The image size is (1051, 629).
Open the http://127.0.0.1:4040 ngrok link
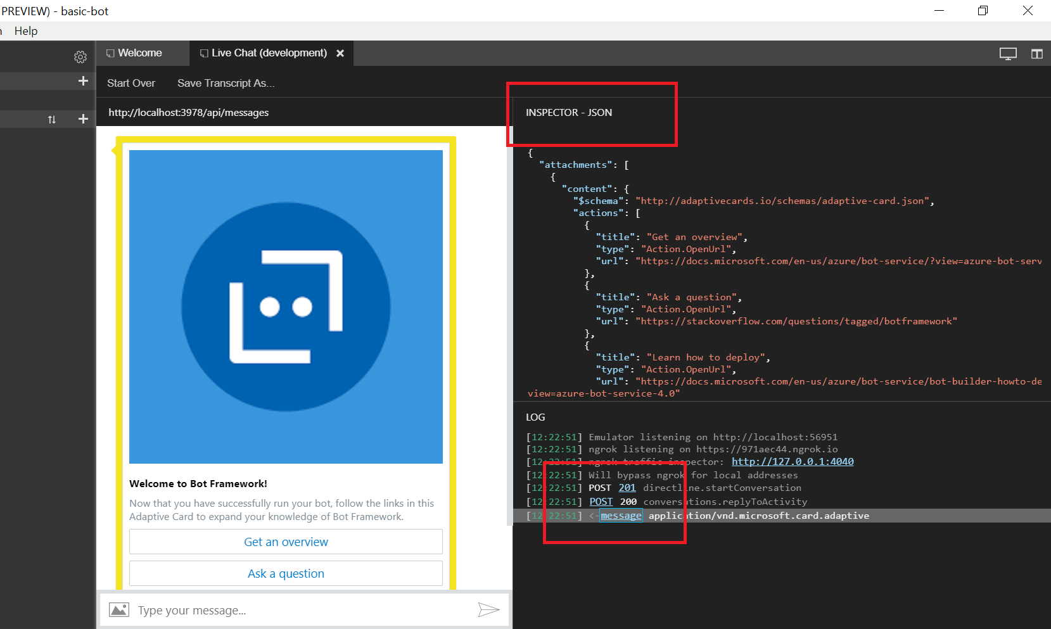click(x=793, y=462)
